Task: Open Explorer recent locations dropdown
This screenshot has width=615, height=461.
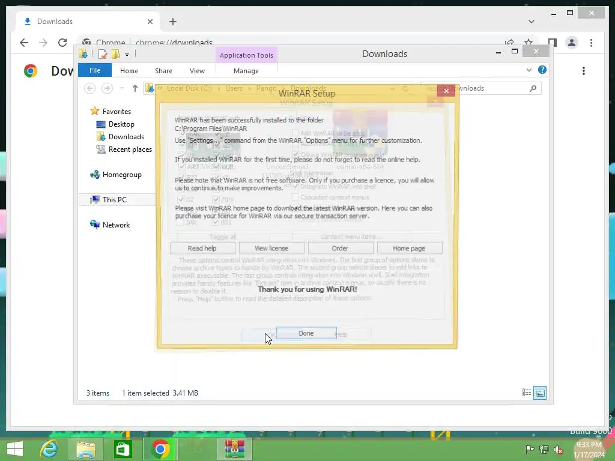Action: (x=121, y=88)
